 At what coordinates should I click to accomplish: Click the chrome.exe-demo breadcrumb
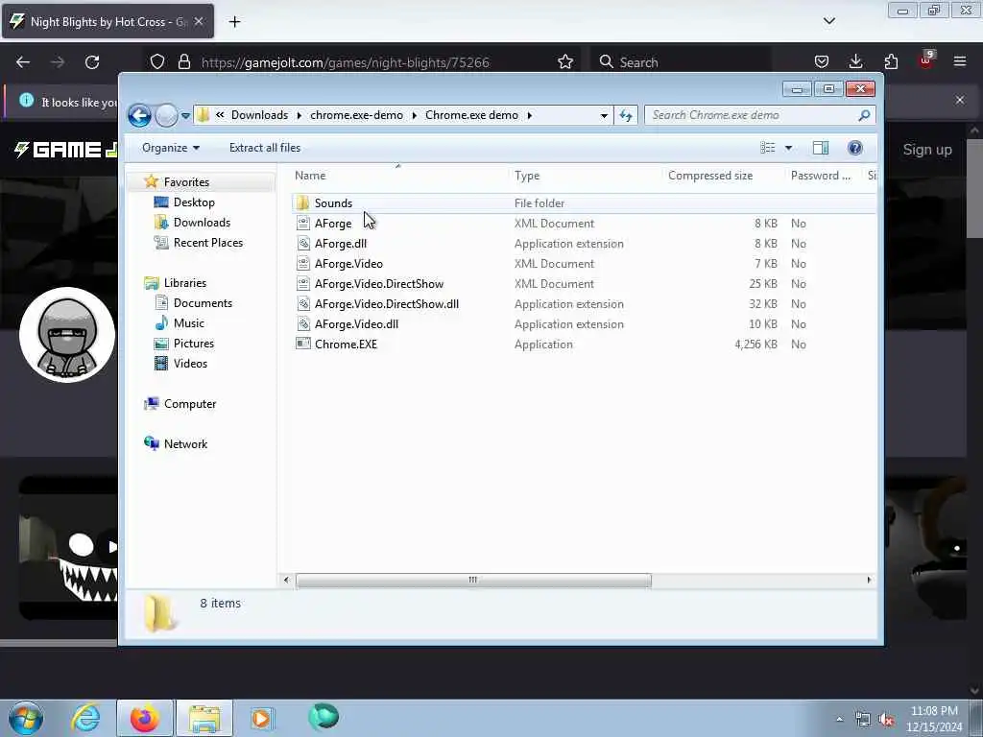point(356,115)
